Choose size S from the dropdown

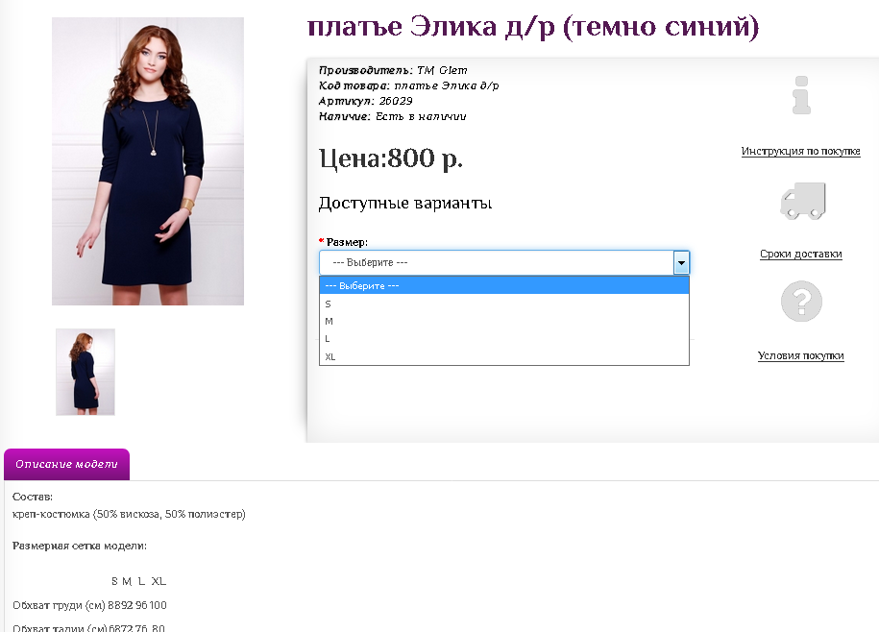(x=504, y=304)
